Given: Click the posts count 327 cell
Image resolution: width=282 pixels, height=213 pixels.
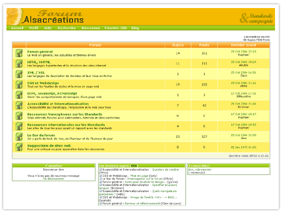Looking at the screenshot, I should [x=204, y=137].
